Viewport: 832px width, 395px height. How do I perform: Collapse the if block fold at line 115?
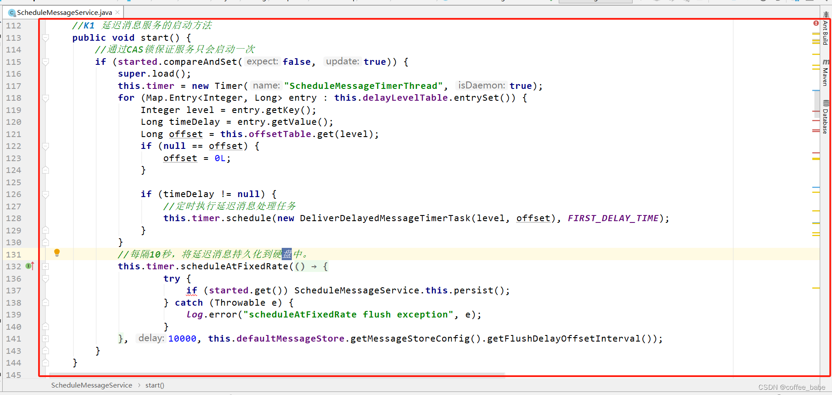pyautogui.click(x=46, y=62)
